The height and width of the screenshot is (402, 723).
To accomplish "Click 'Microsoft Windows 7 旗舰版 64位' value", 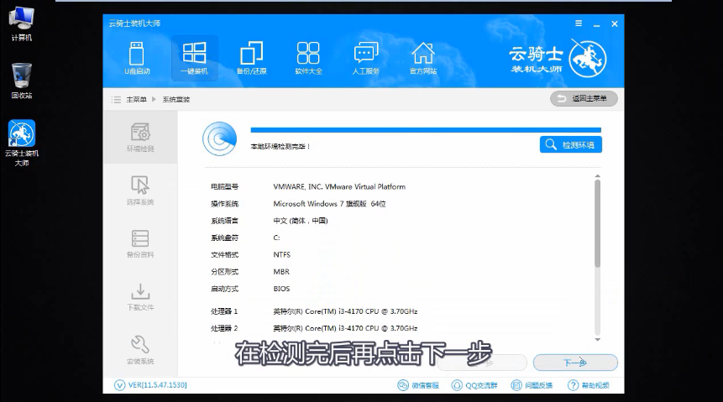I will coord(329,204).
